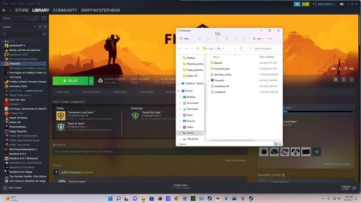The width and height of the screenshot is (361, 203).
Task: Click the game info icon next to the gear
Action: coord(344,80)
